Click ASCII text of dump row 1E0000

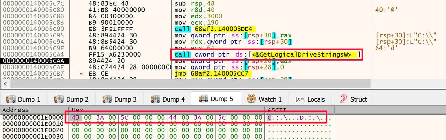point(299,117)
